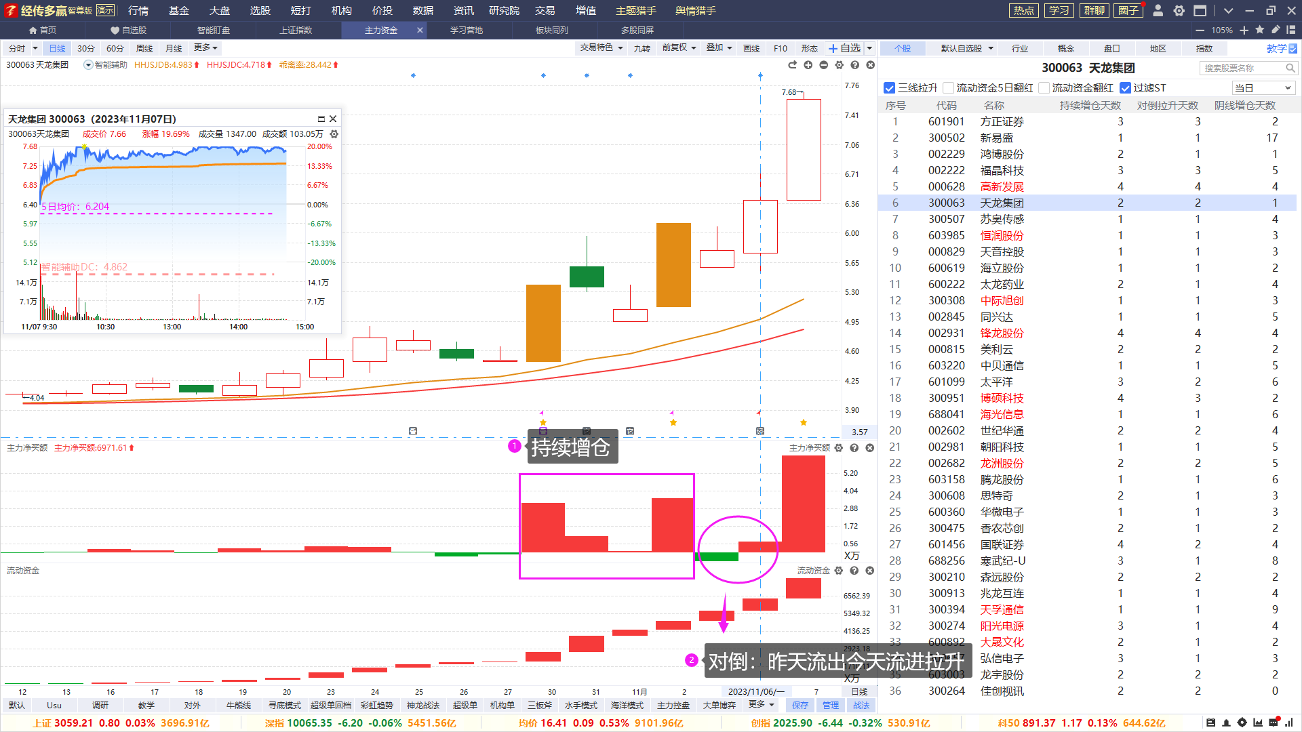Click the status bar calendar icon
This screenshot has height=732, width=1302.
pos(1211,723)
